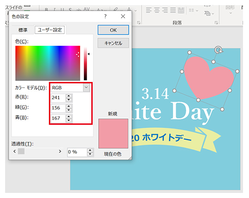The width and height of the screenshot is (249, 198).
Task: Decrease the green (緑) value with down arrow
Action: (69, 110)
